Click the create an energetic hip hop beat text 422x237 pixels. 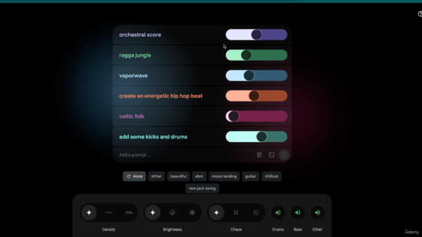(161, 96)
